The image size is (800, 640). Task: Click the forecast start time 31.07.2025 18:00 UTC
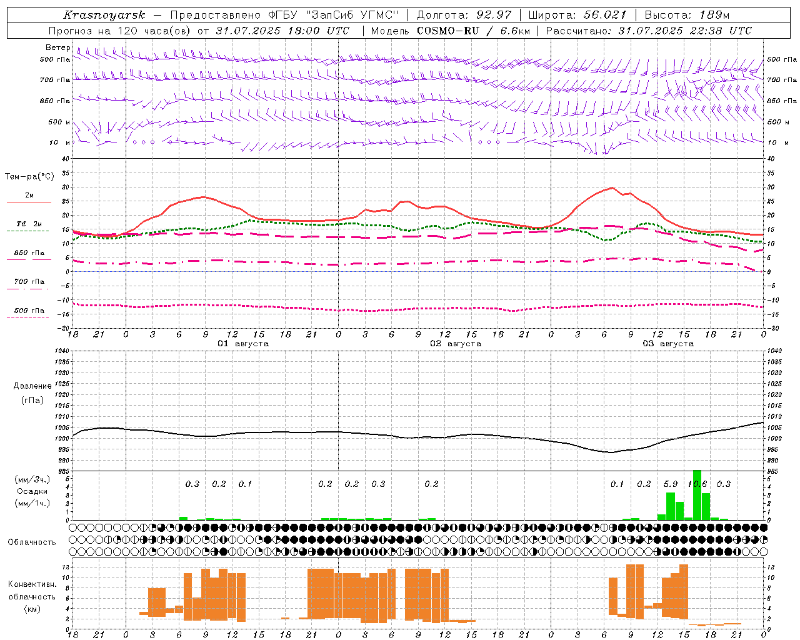click(282, 31)
